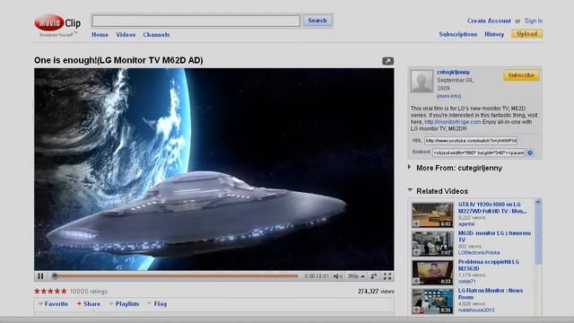Click the embed settings gear icon
574x323 pixels.
[530, 153]
